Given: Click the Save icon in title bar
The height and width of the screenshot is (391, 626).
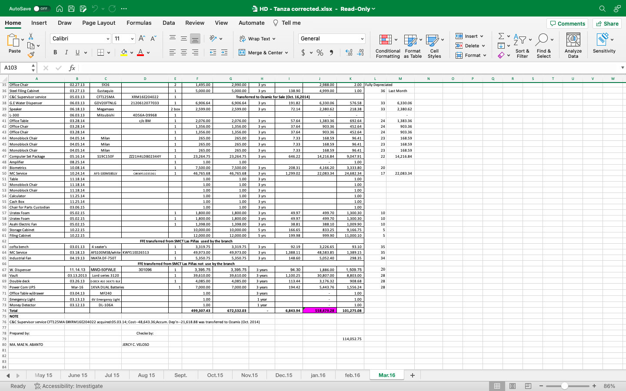Looking at the screenshot, I should [x=71, y=9].
